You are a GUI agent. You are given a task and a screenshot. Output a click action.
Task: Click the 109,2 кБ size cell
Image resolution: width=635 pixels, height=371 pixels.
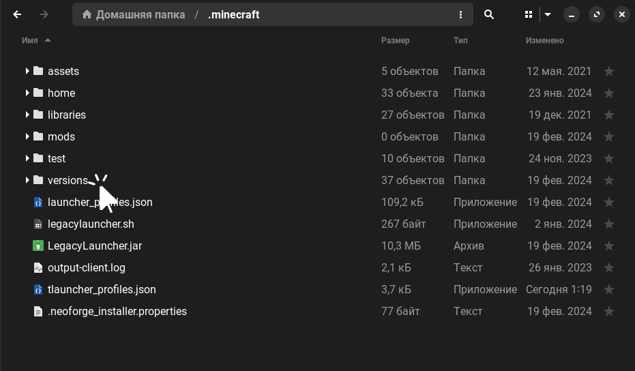click(402, 203)
